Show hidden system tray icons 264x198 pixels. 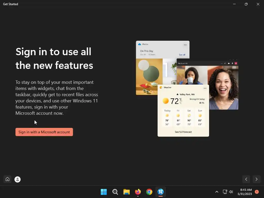pyautogui.click(x=217, y=192)
